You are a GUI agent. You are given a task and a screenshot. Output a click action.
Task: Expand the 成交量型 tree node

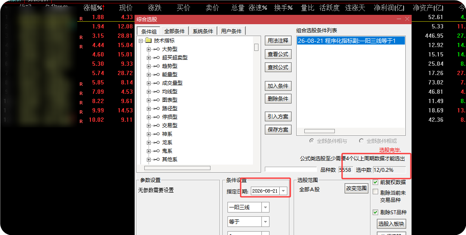tap(149, 83)
